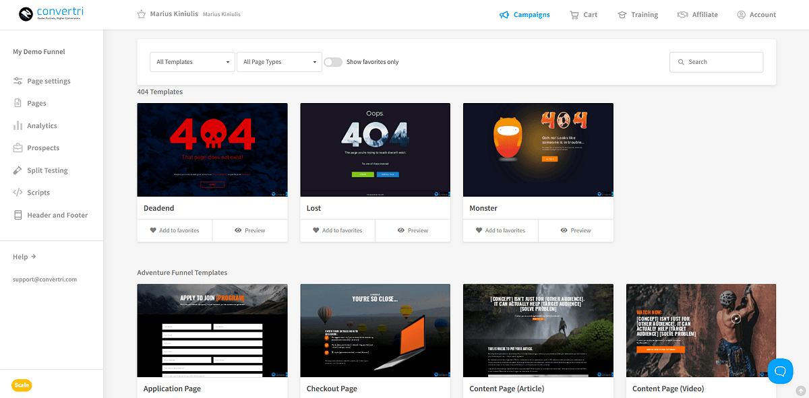
Task: Select the Content Page (Article) thumbnail
Action: (x=538, y=331)
